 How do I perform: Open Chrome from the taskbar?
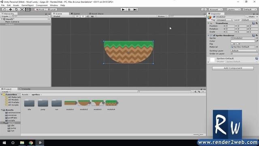tap(31, 143)
